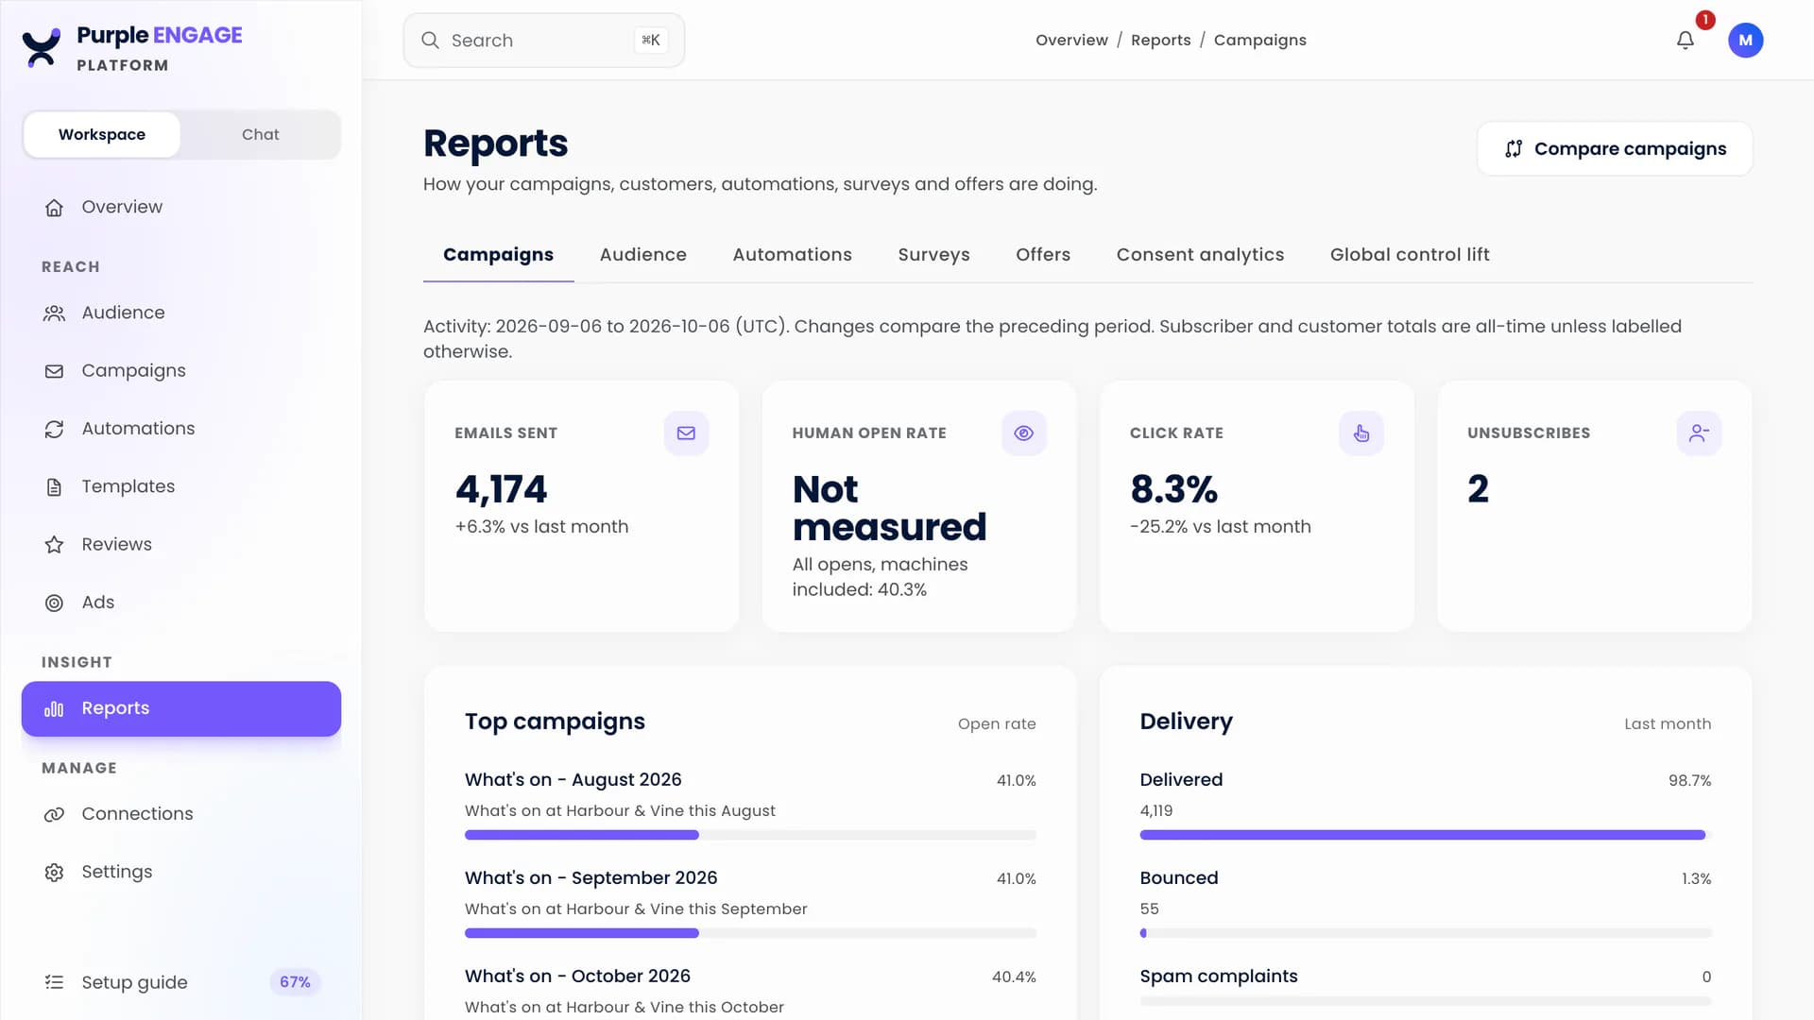Click the Emails Sent envelope card icon
The height and width of the screenshot is (1020, 1814).
tap(686, 433)
